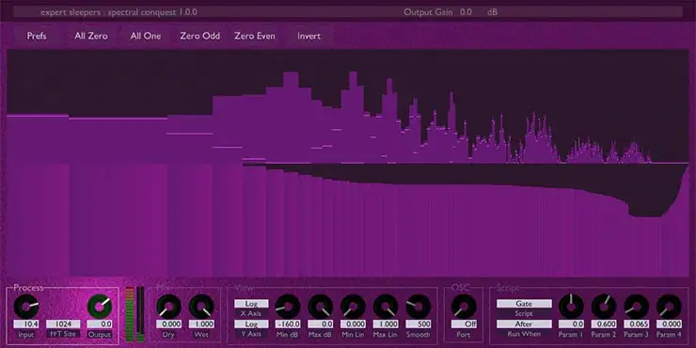Click the Dry mix knob
696x348 pixels.
[x=168, y=307]
